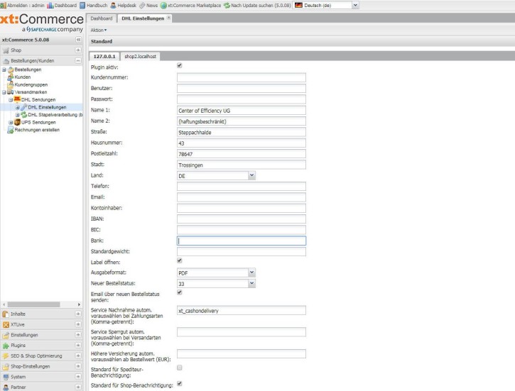Image resolution: width=515 pixels, height=391 pixels.
Task: Click the sidebar scrollbar right arrow
Action: [79, 304]
